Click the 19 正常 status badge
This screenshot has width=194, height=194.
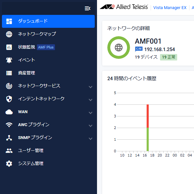tap(168, 57)
